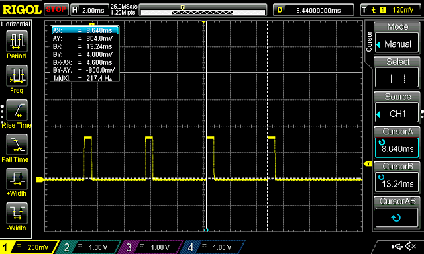Toggle channel 2 at 1.00 V

pos(89,247)
